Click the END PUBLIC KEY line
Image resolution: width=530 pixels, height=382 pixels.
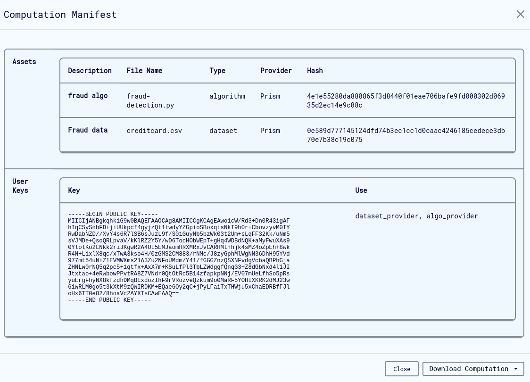pos(109,300)
